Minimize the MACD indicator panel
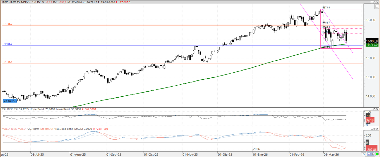The width and height of the screenshot is (380, 157). click(372, 129)
